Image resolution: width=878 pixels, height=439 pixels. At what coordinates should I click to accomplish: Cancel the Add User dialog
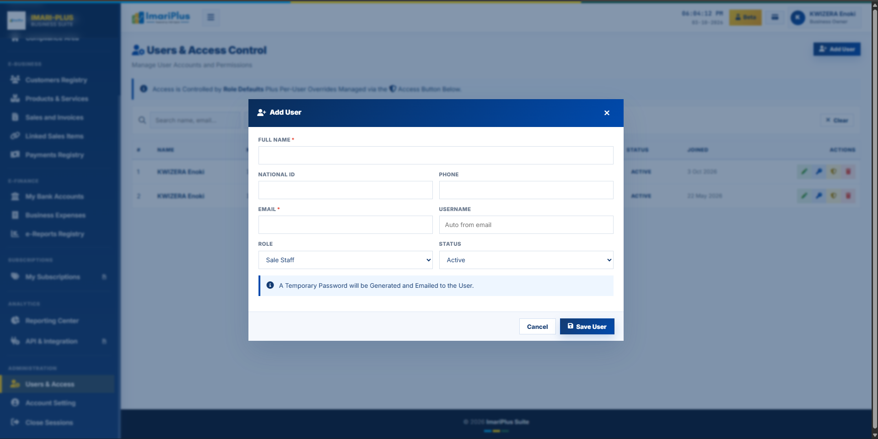click(537, 327)
